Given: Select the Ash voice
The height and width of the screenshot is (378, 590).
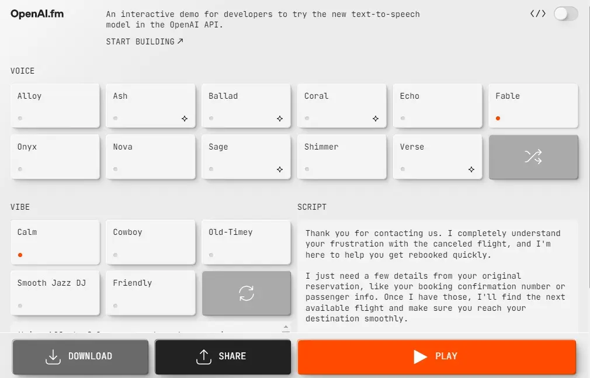Looking at the screenshot, I should click(151, 106).
